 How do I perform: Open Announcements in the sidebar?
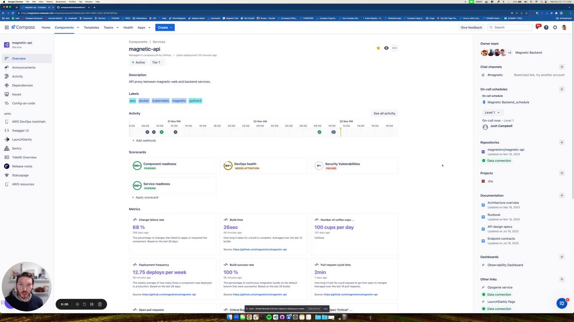click(x=24, y=68)
